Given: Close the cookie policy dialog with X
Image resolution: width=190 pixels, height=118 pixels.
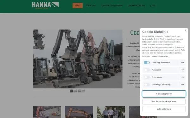Looking at the screenshot, I should 186,31.
